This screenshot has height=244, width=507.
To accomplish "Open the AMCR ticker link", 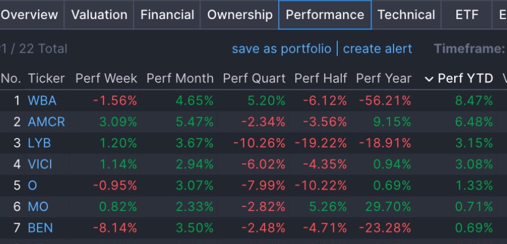I will [x=46, y=122].
